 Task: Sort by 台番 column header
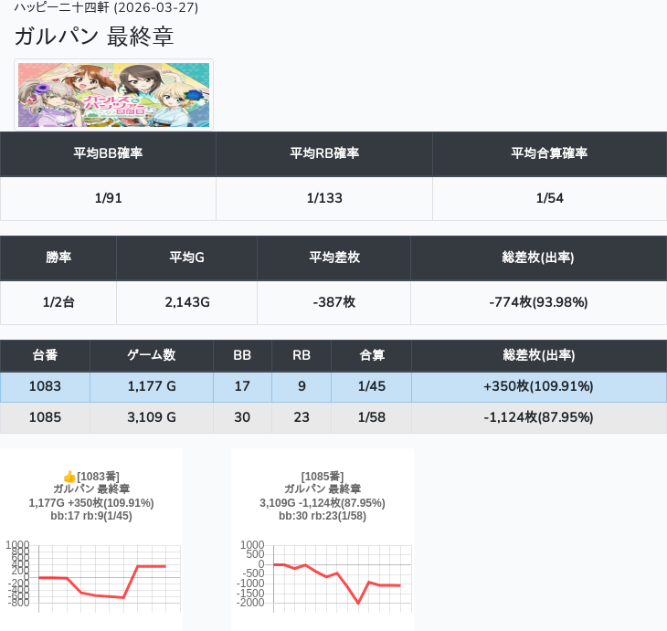[x=45, y=355]
